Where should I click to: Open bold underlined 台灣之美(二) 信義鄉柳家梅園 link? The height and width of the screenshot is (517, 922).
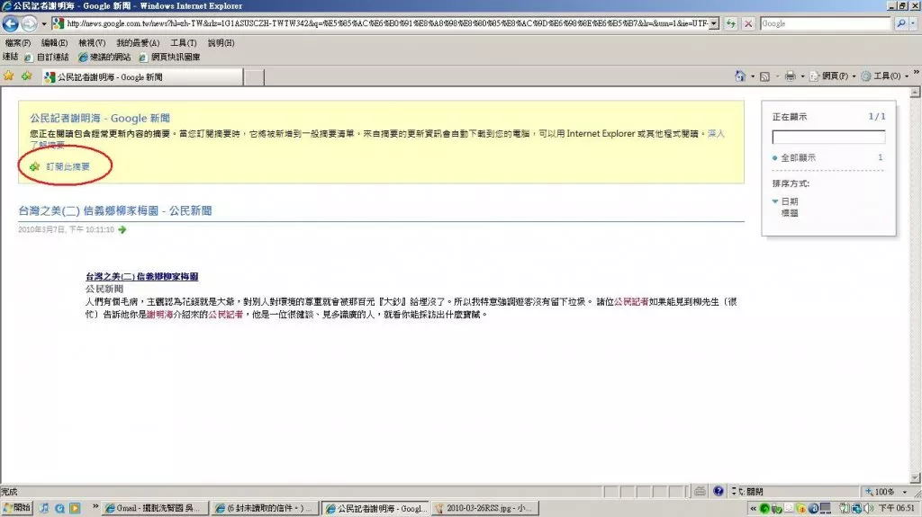(x=141, y=276)
